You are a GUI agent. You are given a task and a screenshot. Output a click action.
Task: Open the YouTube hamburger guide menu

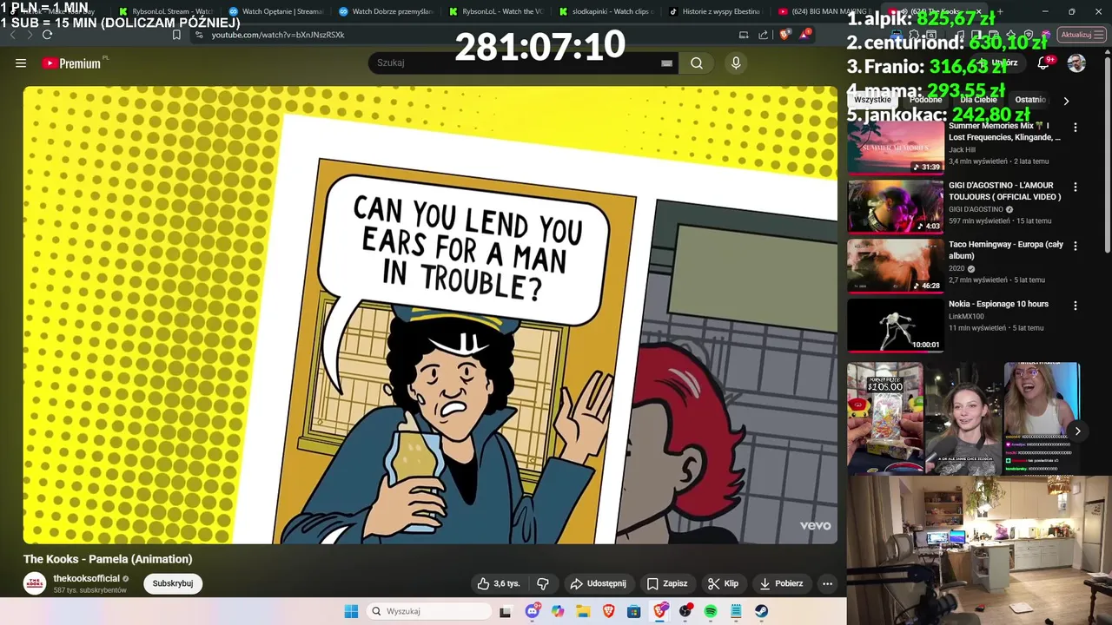pos(21,63)
